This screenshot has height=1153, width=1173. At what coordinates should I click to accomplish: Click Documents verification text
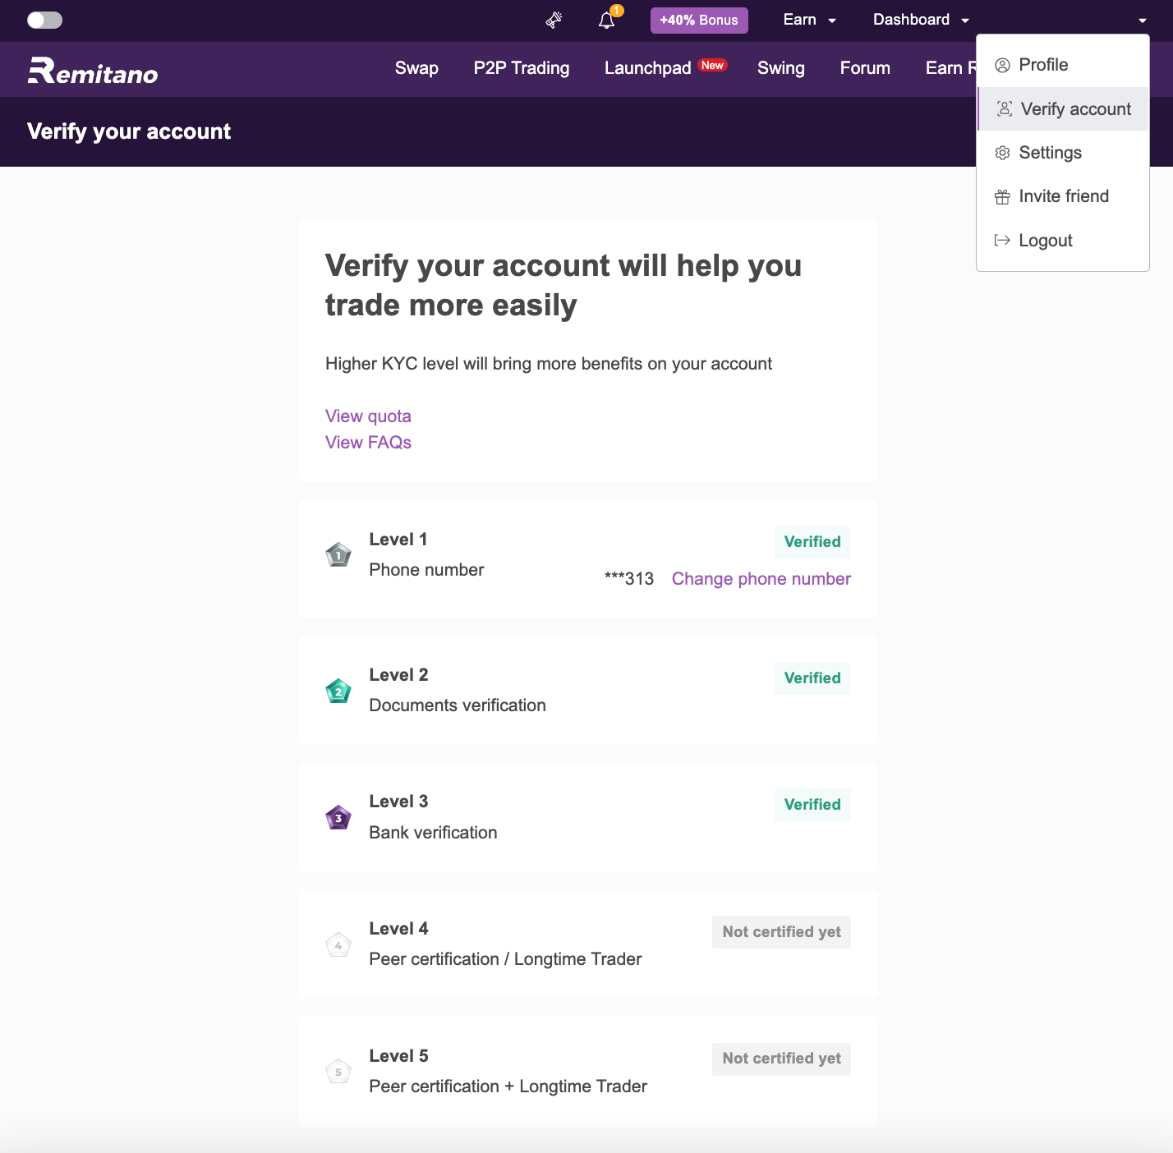(x=458, y=705)
